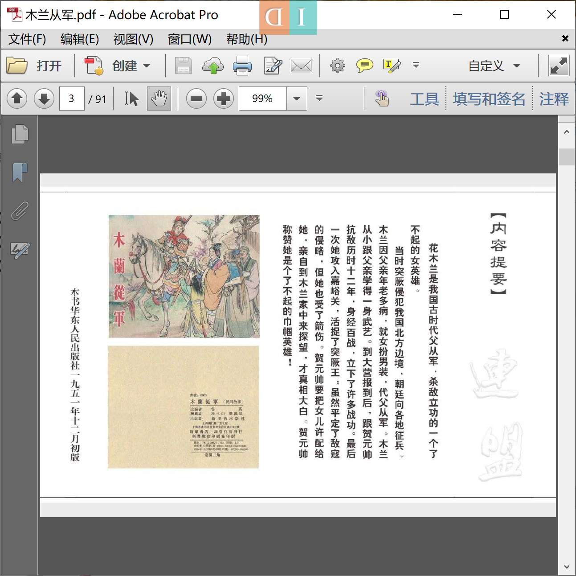Screen dimensions: 576x576
Task: Click the beige publication info image
Action: [x=183, y=407]
